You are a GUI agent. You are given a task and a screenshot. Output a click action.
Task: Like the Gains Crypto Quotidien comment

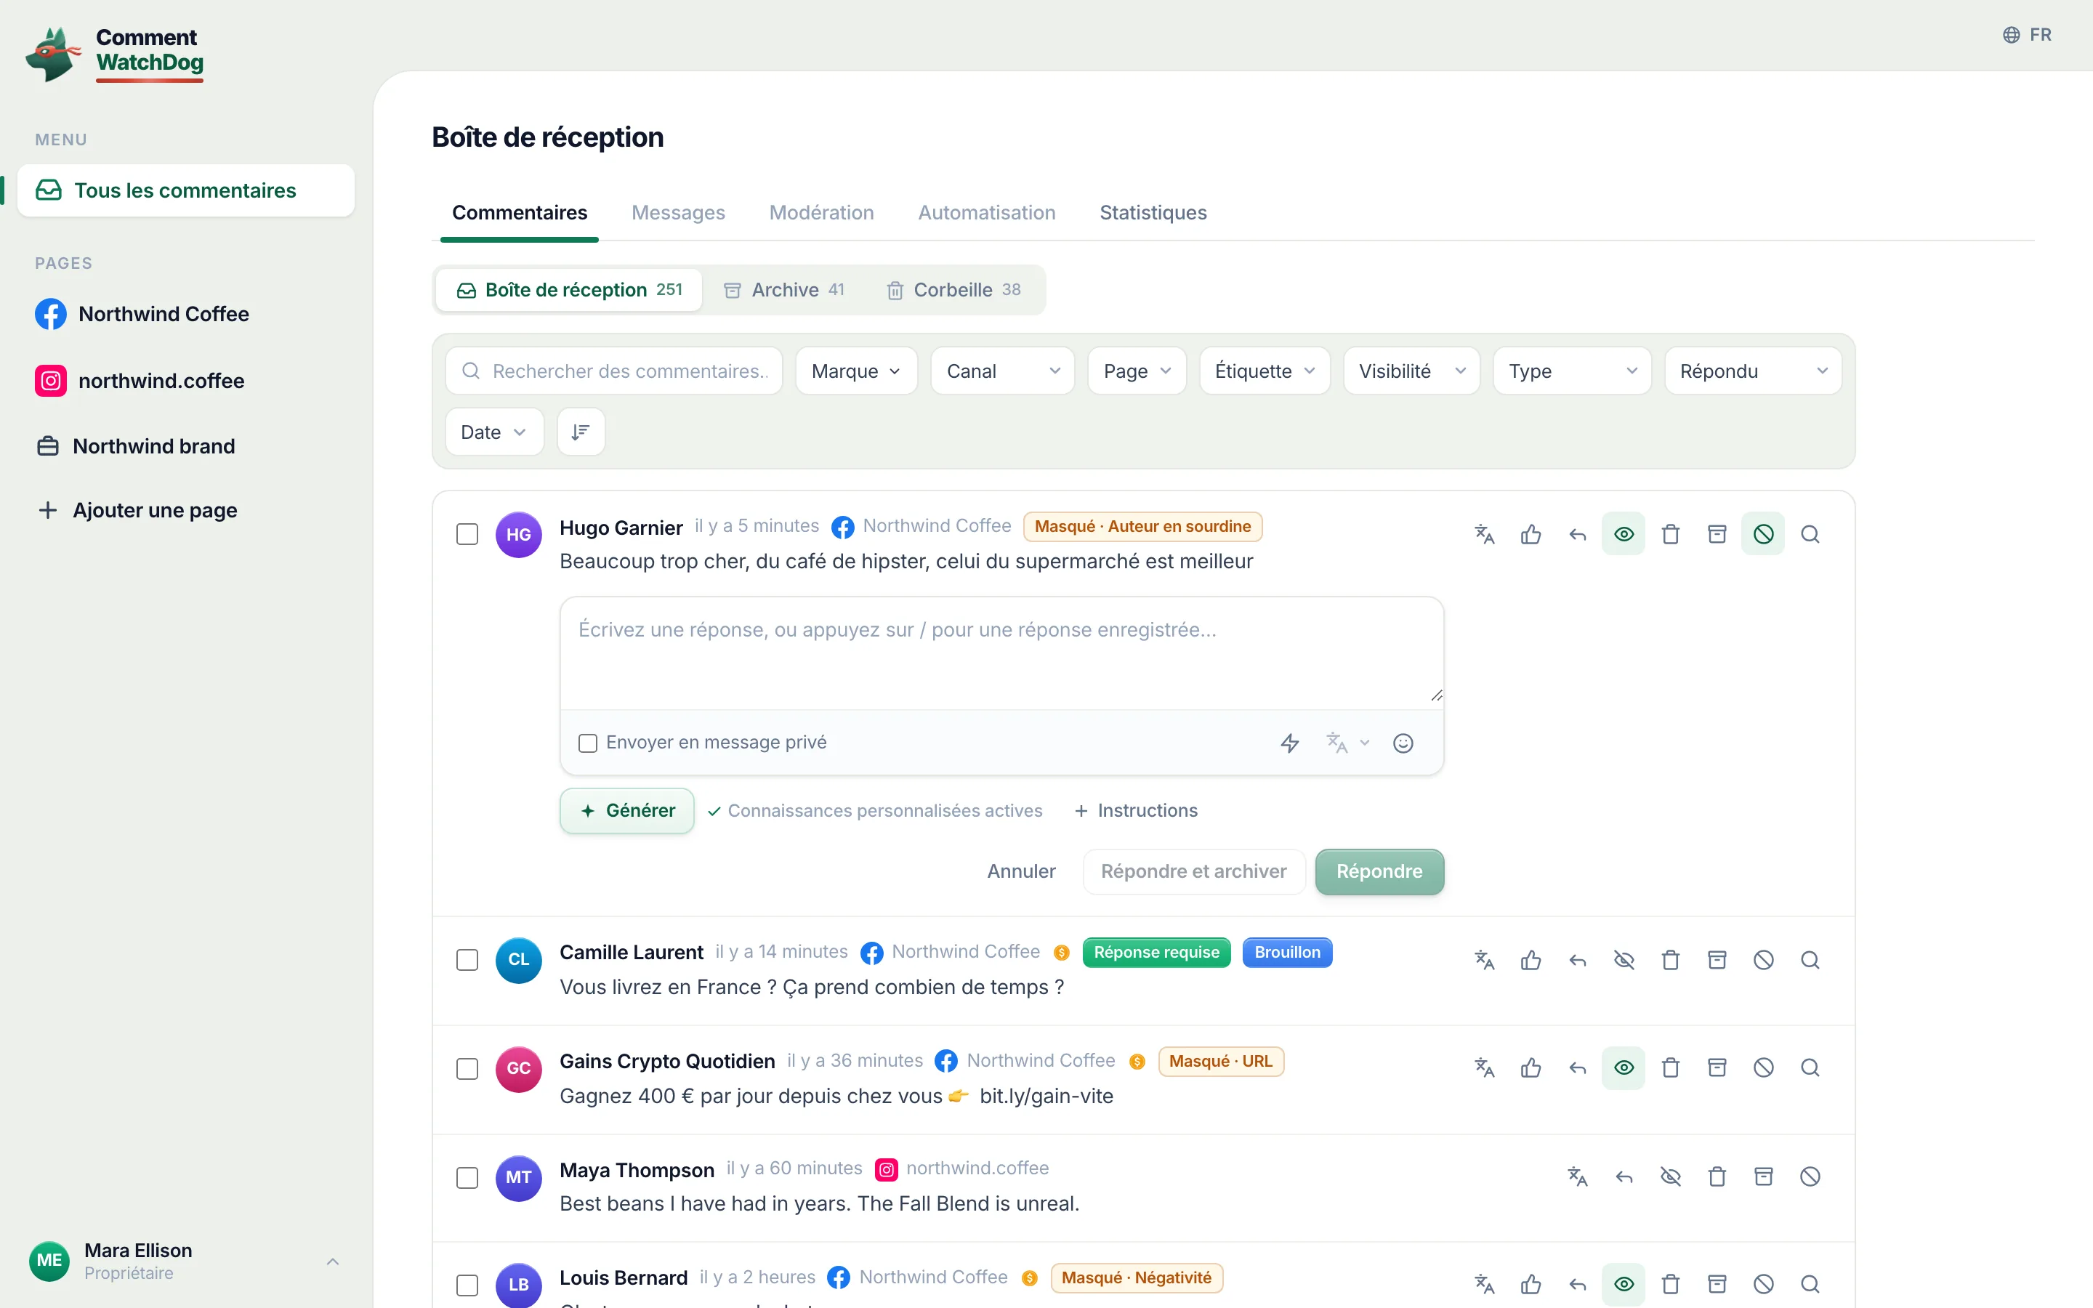[x=1531, y=1067]
